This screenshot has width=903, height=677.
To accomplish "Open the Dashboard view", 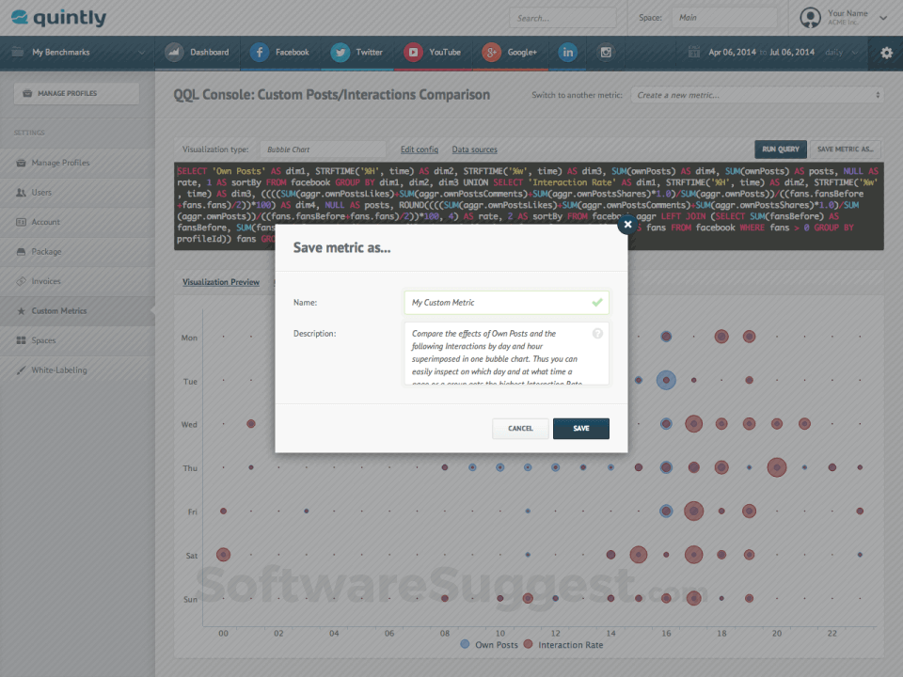I will pyautogui.click(x=198, y=54).
